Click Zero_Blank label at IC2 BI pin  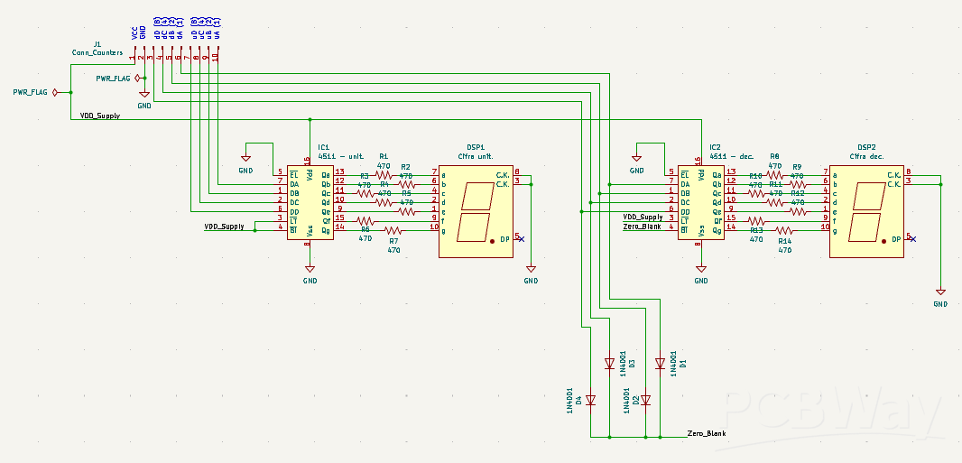(642, 227)
